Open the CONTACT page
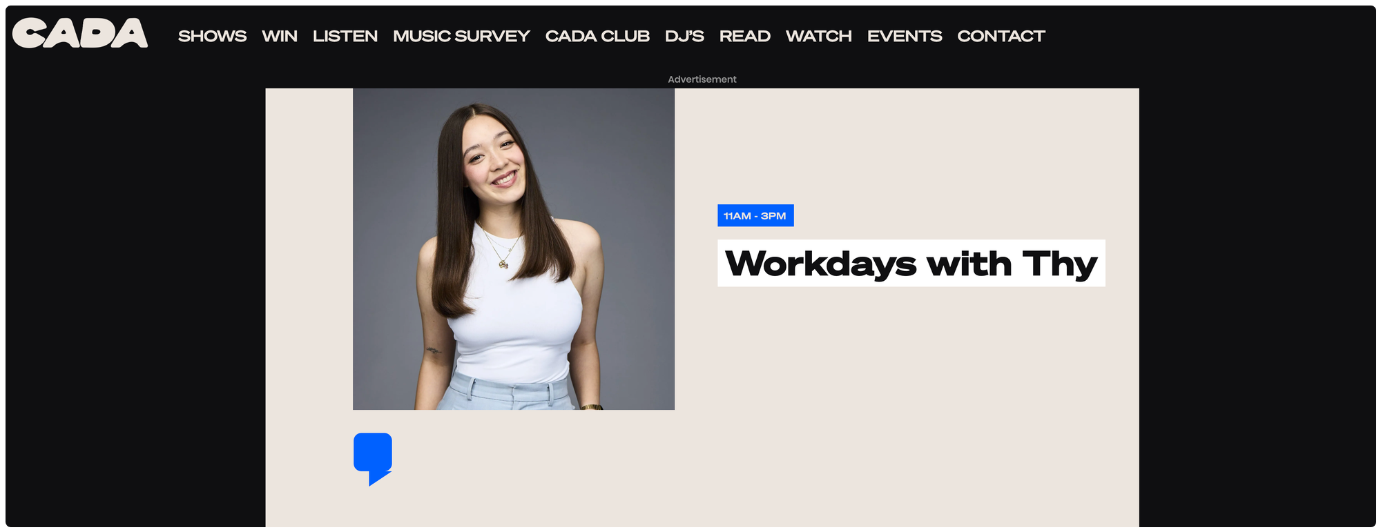1381x532 pixels. [x=1001, y=36]
